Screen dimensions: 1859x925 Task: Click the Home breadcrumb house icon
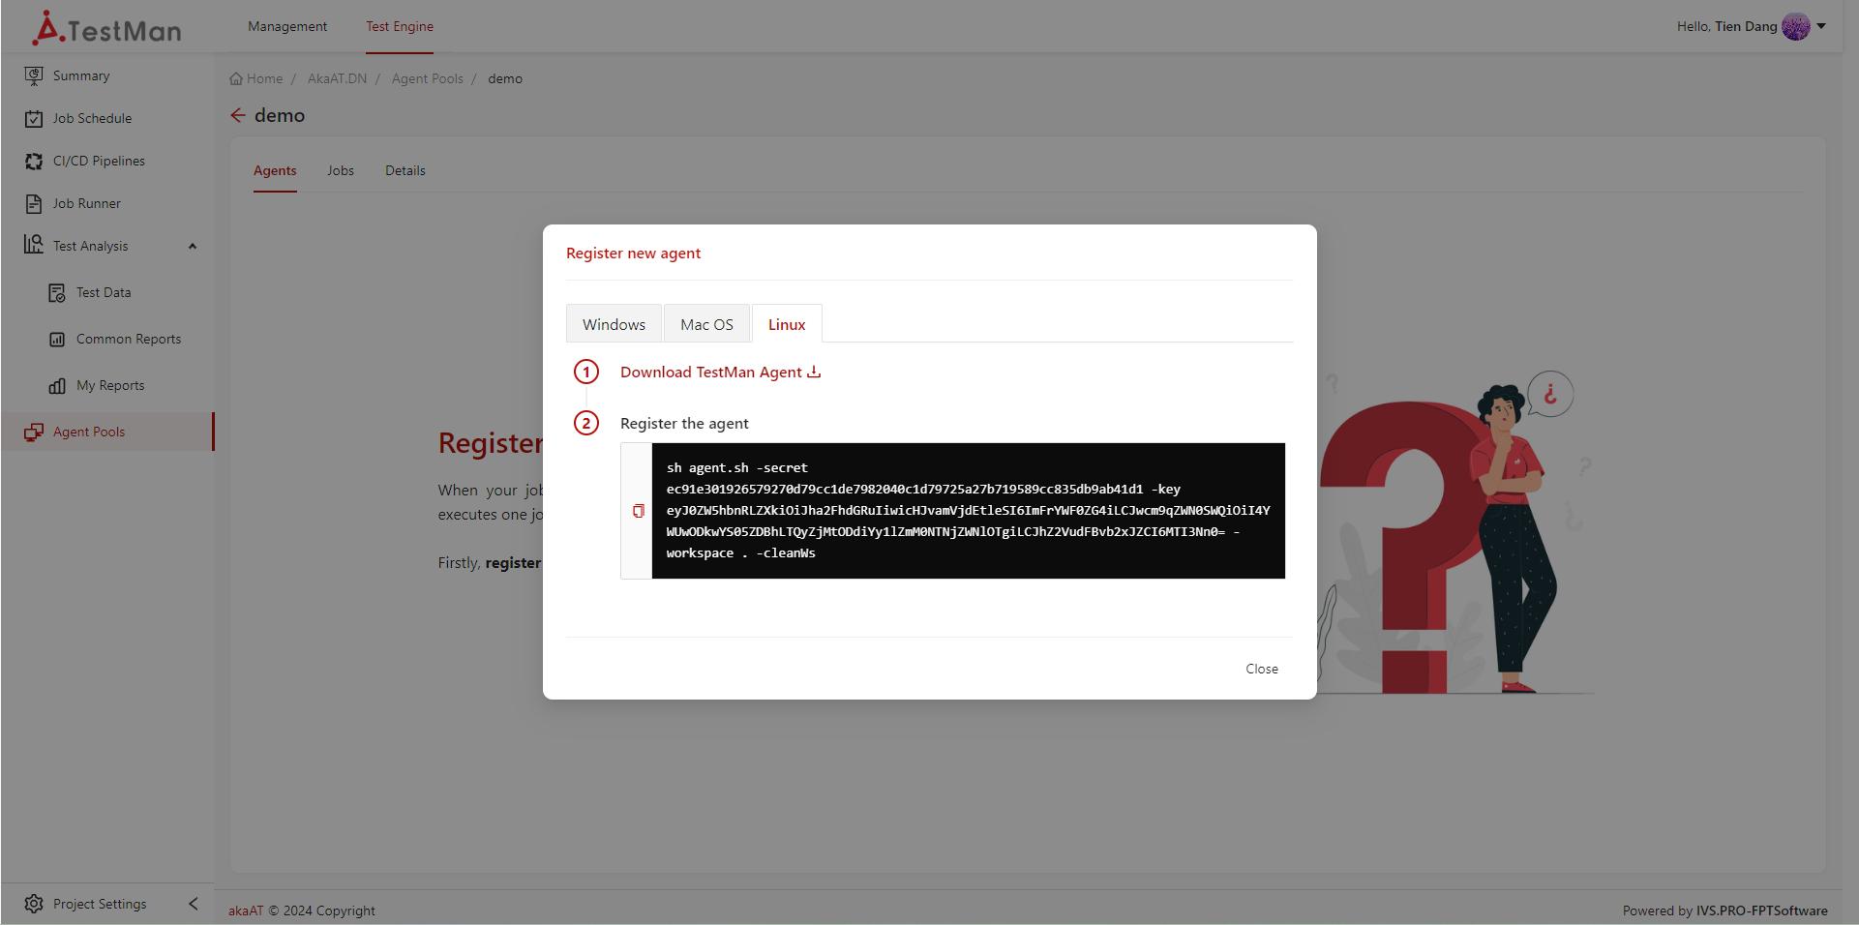(x=236, y=78)
